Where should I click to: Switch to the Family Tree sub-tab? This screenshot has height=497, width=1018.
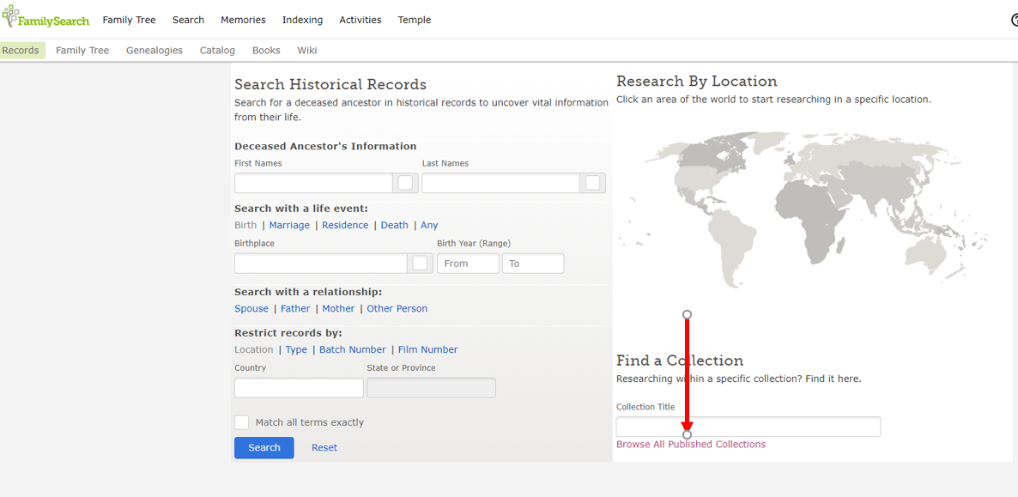coord(82,50)
